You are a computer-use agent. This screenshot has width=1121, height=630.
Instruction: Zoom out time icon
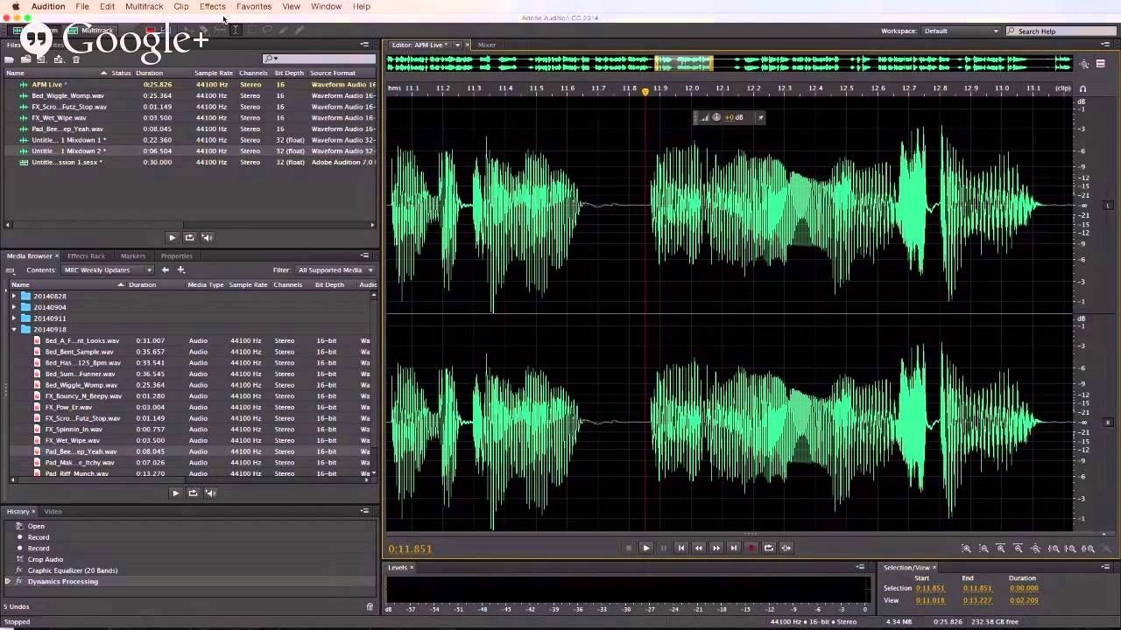tap(1018, 549)
